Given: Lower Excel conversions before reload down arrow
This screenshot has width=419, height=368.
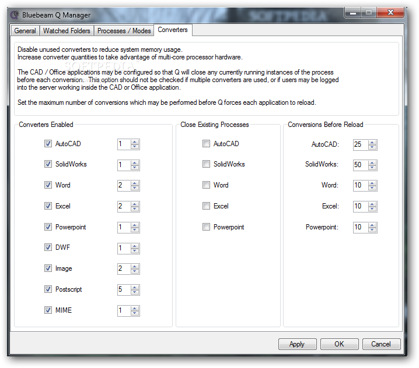Looking at the screenshot, I should tap(372, 209).
